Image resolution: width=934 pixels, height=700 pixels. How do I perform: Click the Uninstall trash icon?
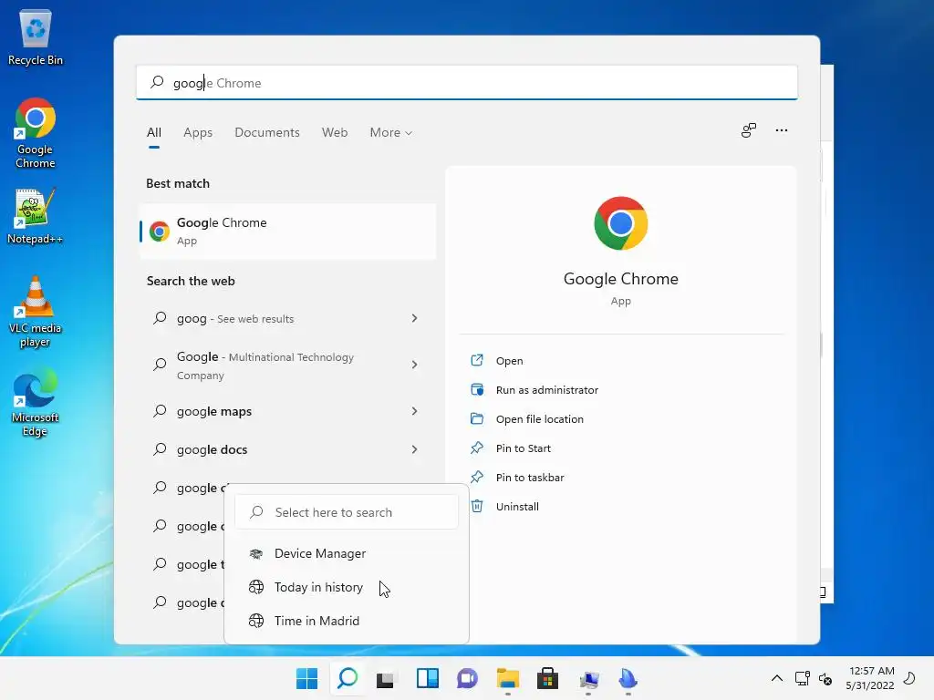pos(476,506)
